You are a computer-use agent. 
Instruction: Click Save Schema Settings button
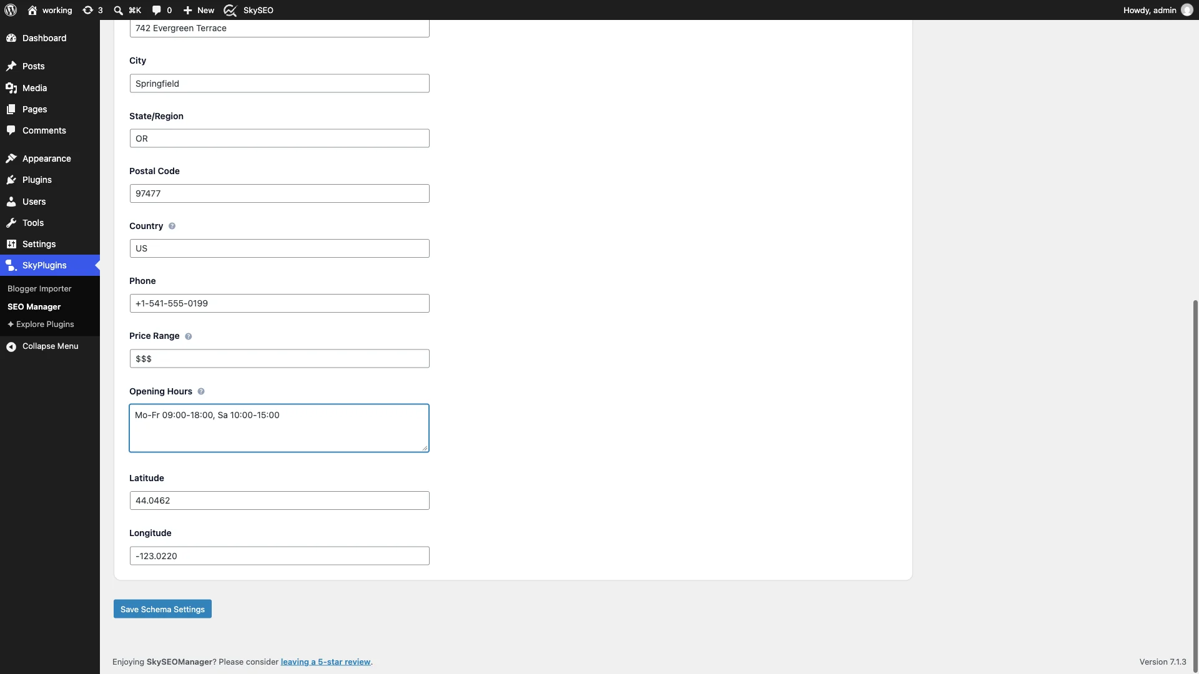point(162,609)
